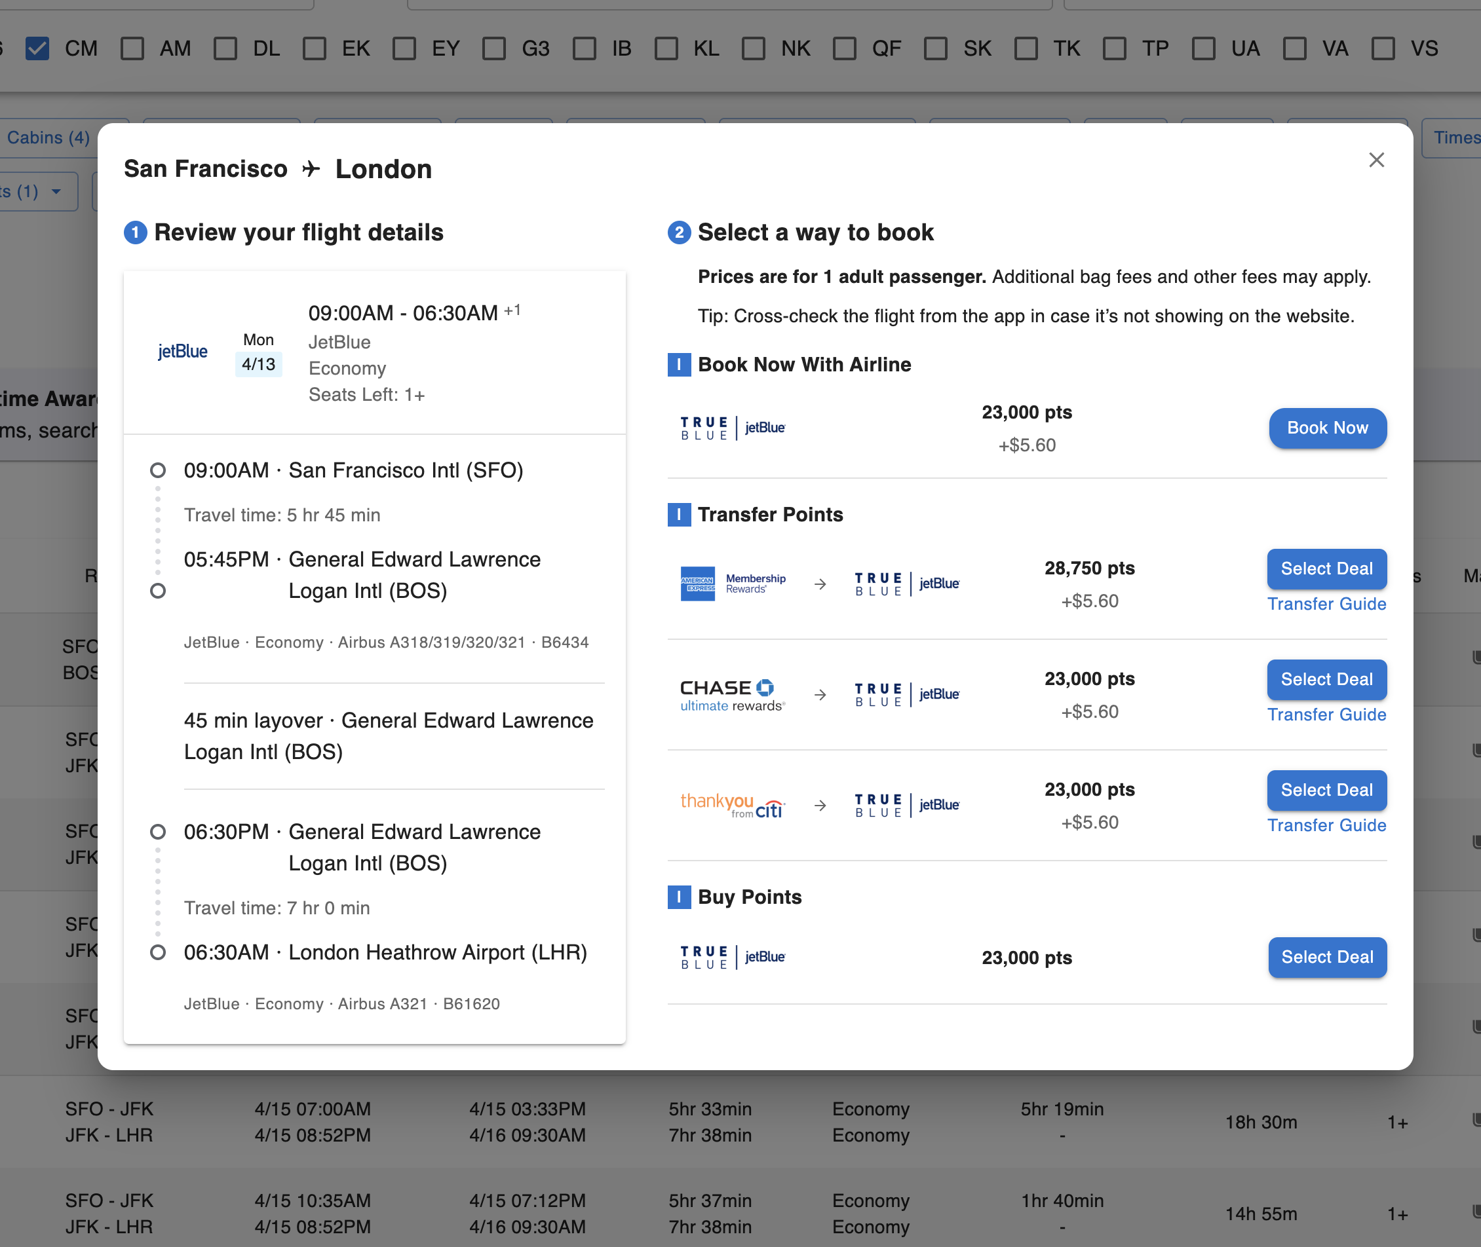Click TrueBlue logo in the Citi transfer row

pyautogui.click(x=908, y=805)
